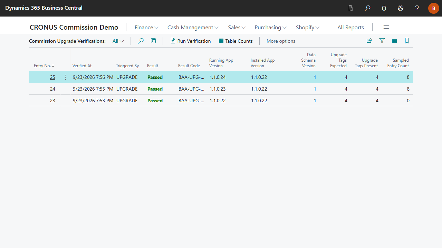Click the Dynamics 365 Business Central title
This screenshot has width=442, height=248.
point(44,8)
